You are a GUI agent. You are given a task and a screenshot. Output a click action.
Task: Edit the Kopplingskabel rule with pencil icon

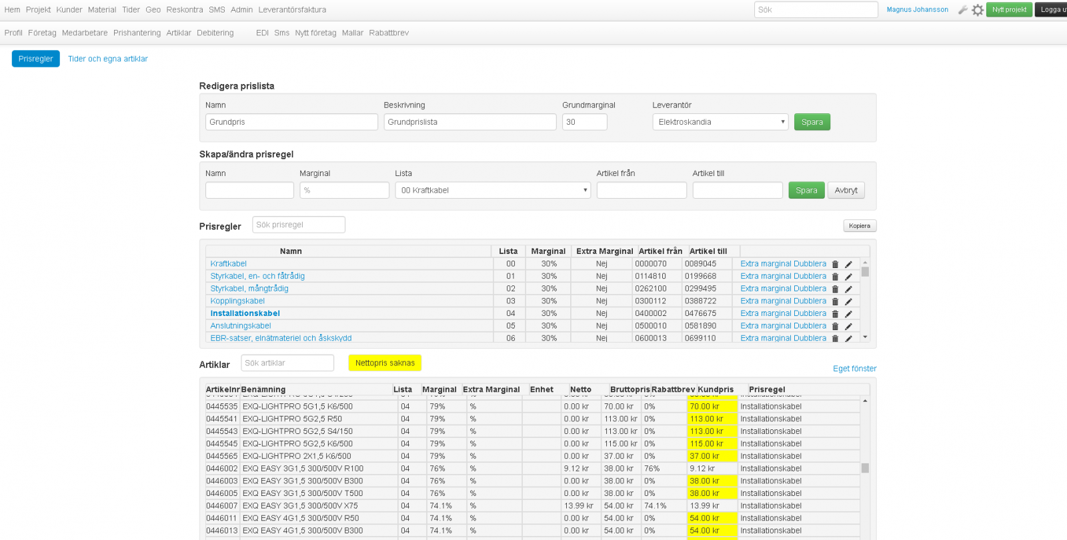click(849, 301)
